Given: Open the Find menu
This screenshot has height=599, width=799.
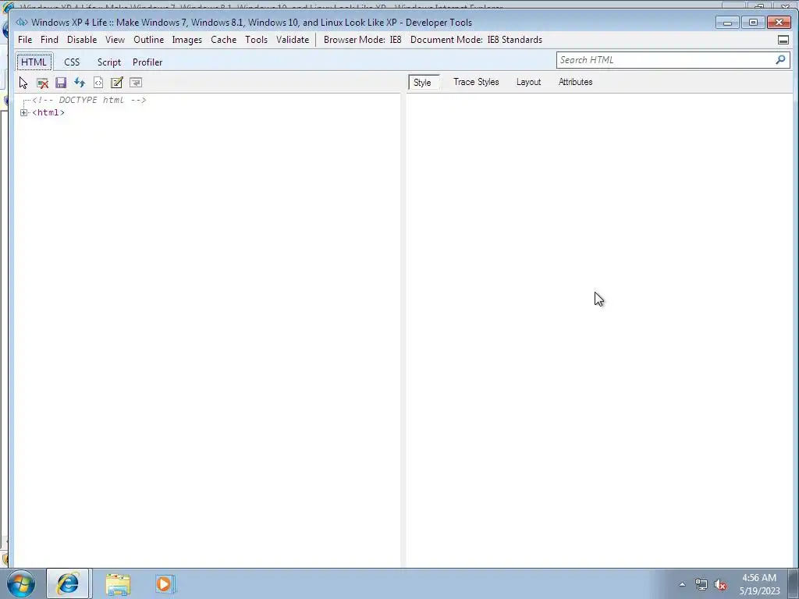Looking at the screenshot, I should 49,40.
